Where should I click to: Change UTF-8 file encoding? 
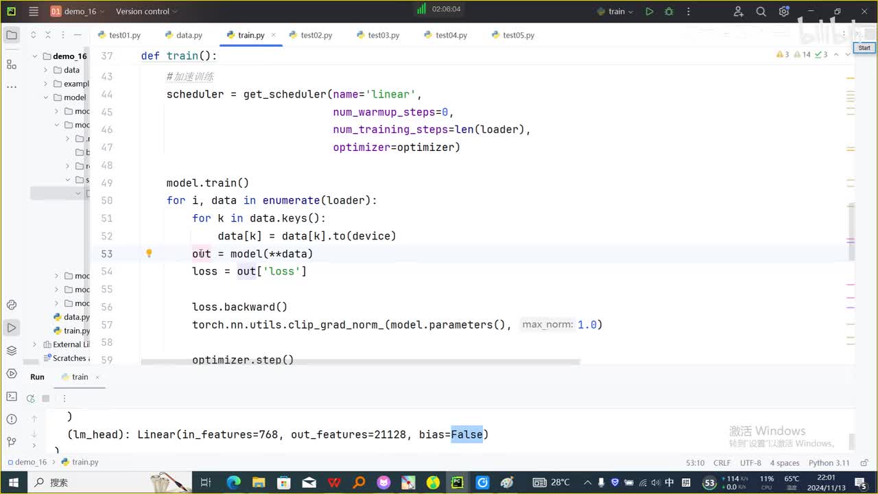[750, 462]
